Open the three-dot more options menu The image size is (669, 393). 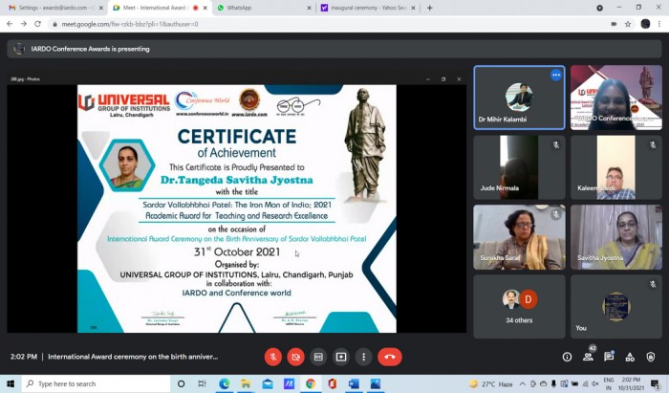click(363, 357)
